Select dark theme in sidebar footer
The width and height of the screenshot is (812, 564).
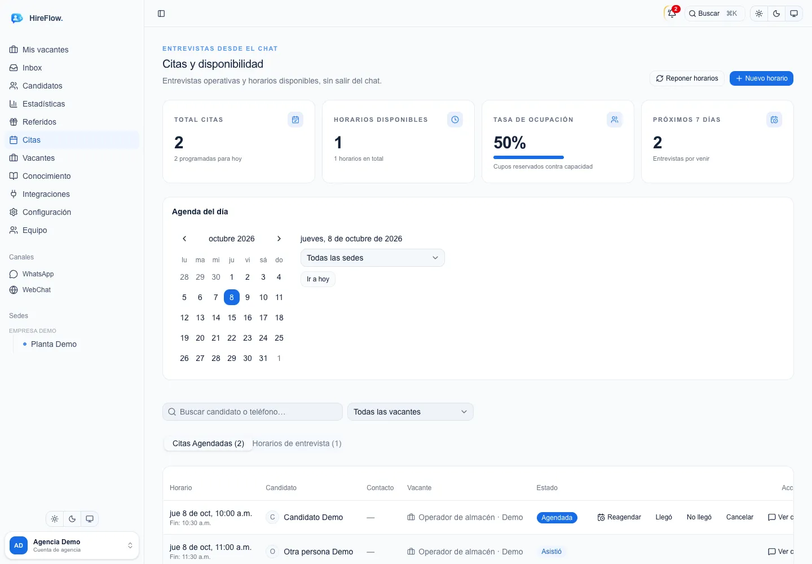[x=72, y=519]
